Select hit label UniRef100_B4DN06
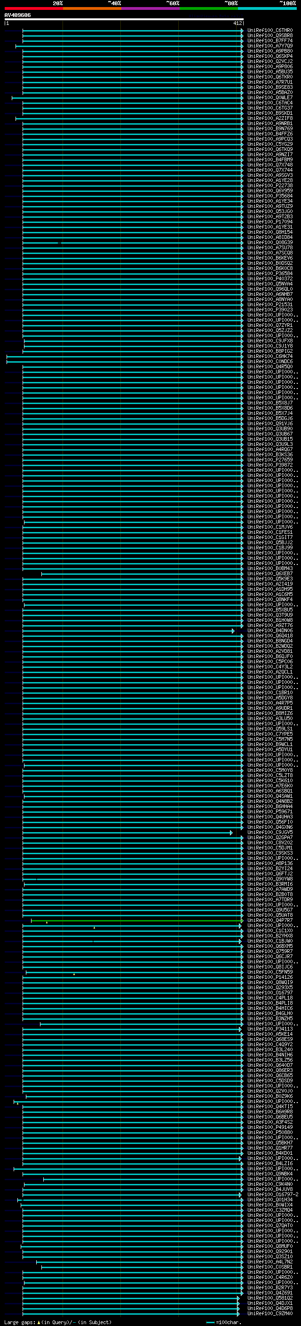Screen dimensions: 301x1326 click(x=270, y=630)
